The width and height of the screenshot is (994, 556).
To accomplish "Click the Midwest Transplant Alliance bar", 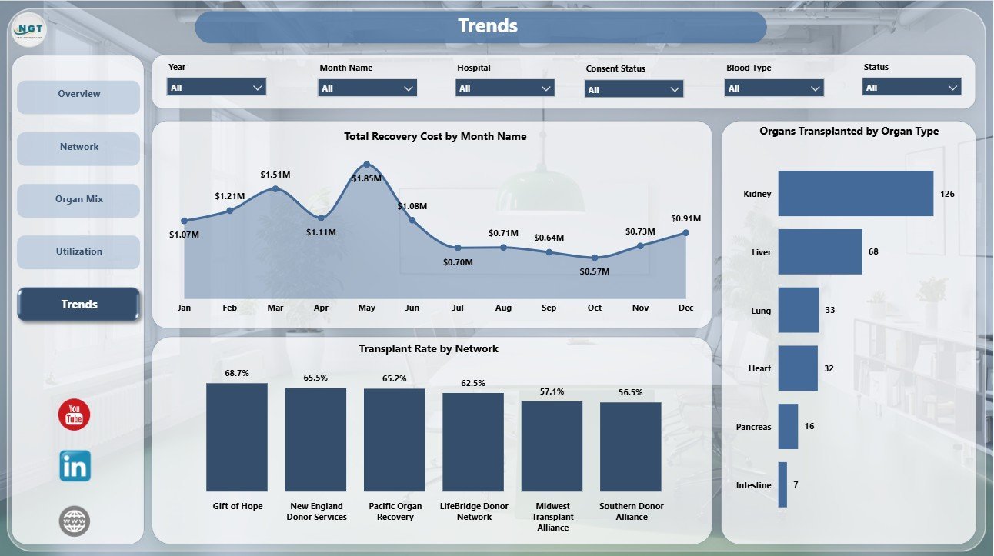I will (x=552, y=447).
